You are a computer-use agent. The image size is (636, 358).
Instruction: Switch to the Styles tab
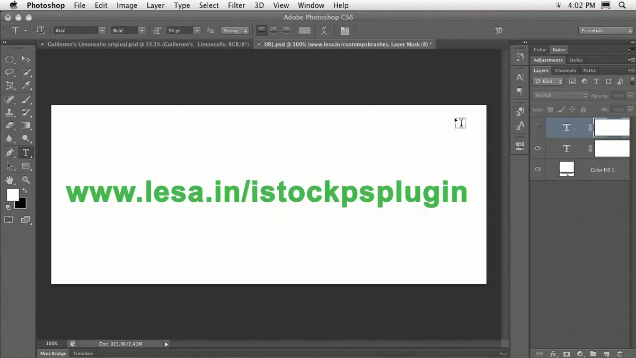[576, 60]
